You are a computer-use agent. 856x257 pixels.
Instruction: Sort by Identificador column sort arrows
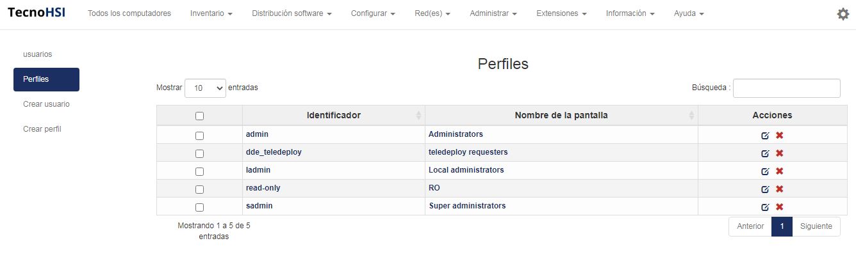pyautogui.click(x=418, y=116)
